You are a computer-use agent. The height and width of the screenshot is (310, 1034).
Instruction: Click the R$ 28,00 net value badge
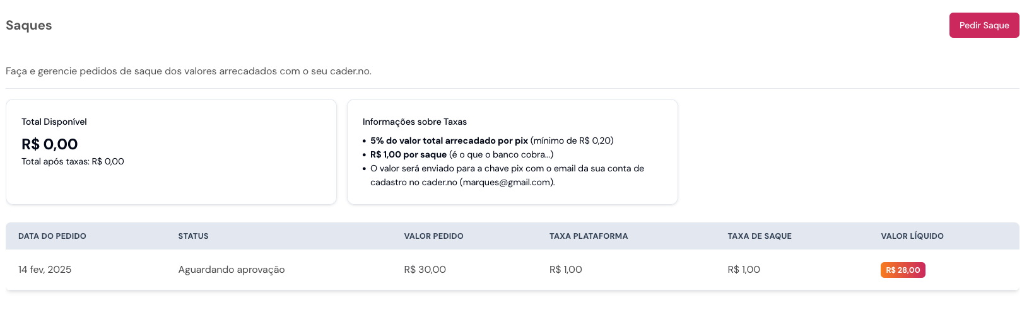(x=902, y=270)
